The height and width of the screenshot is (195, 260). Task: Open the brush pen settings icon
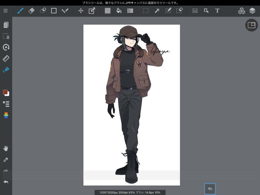tap(6, 70)
